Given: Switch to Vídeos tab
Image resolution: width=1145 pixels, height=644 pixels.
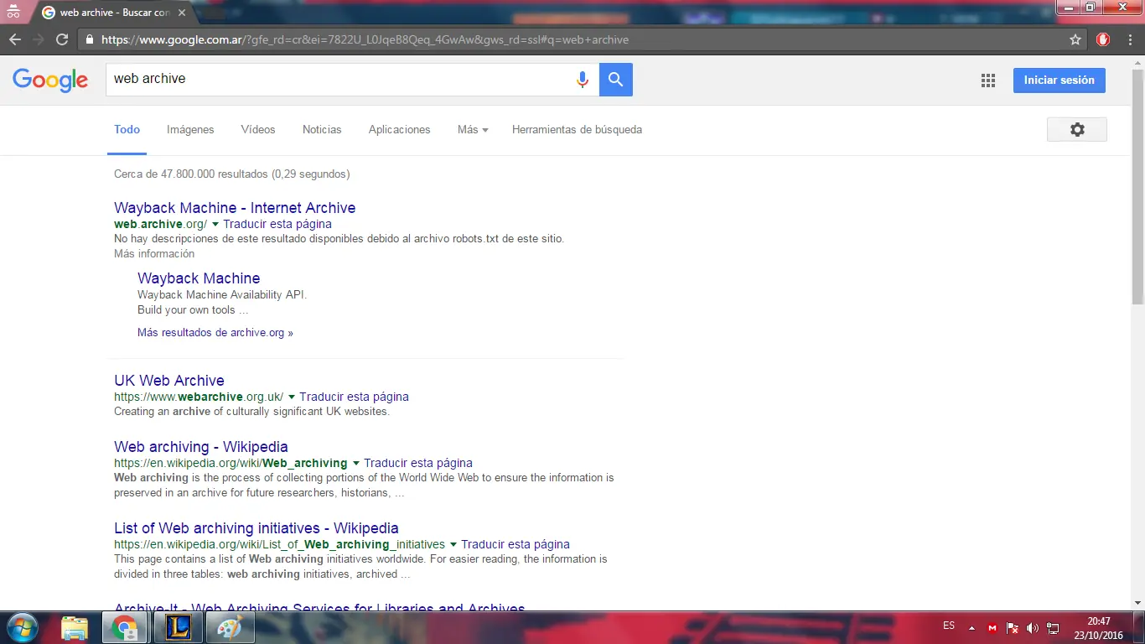Looking at the screenshot, I should pyautogui.click(x=258, y=130).
